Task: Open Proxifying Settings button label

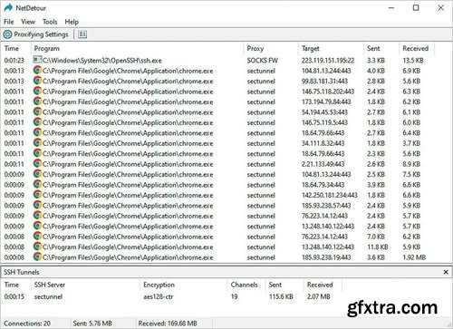Action: 41,34
